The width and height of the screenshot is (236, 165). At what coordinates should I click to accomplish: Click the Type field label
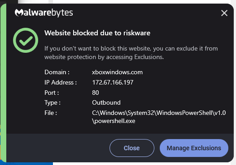pos(52,103)
